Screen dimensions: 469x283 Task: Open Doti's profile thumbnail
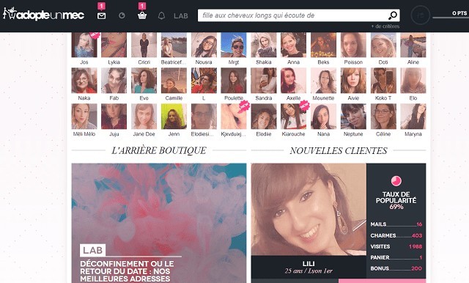[x=383, y=45]
